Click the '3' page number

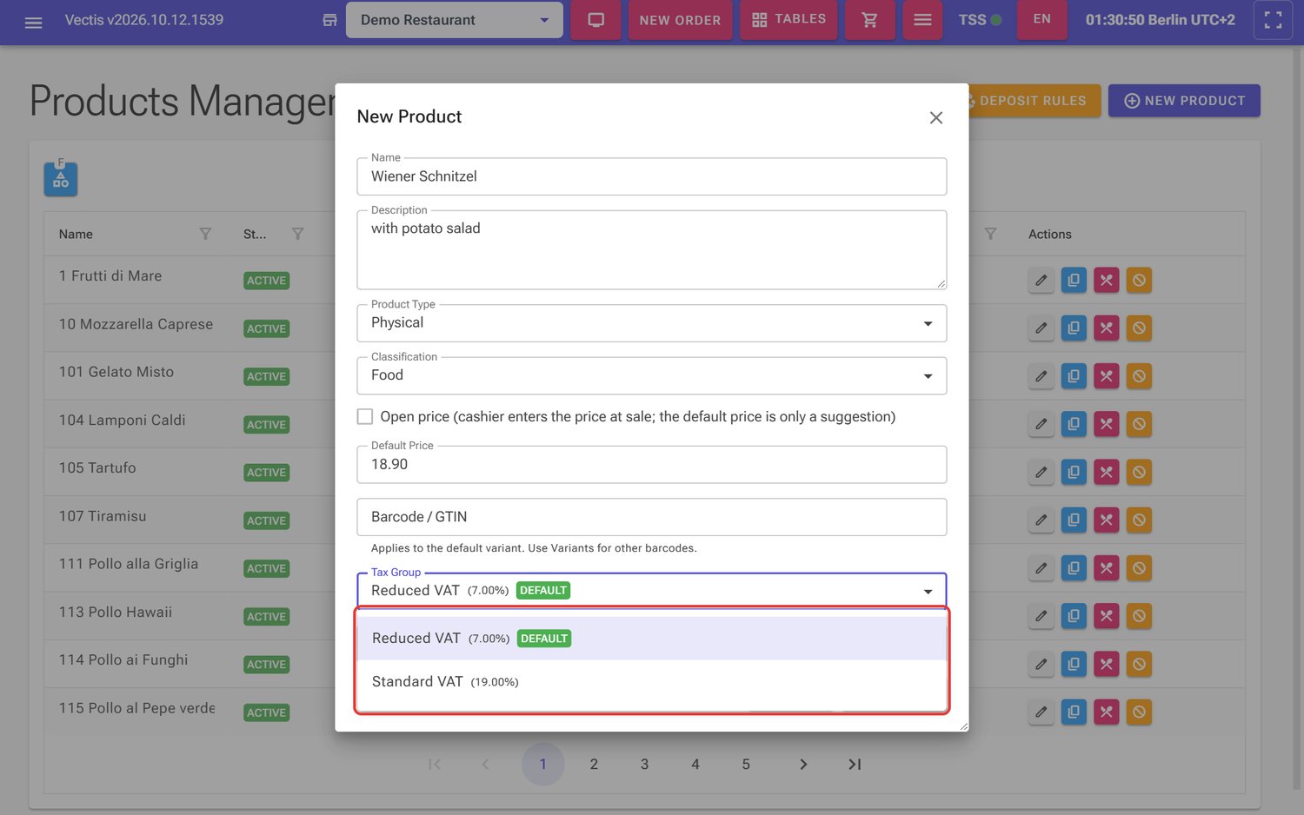(644, 765)
